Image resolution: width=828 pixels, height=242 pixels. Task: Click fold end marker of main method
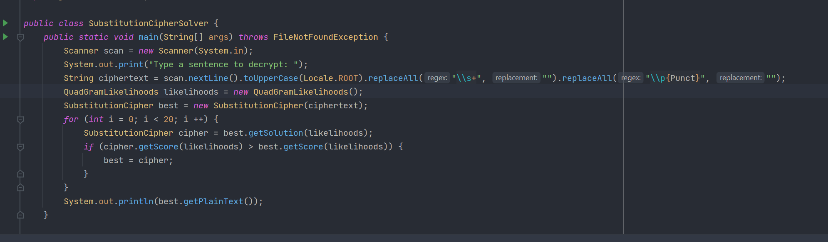coord(20,215)
